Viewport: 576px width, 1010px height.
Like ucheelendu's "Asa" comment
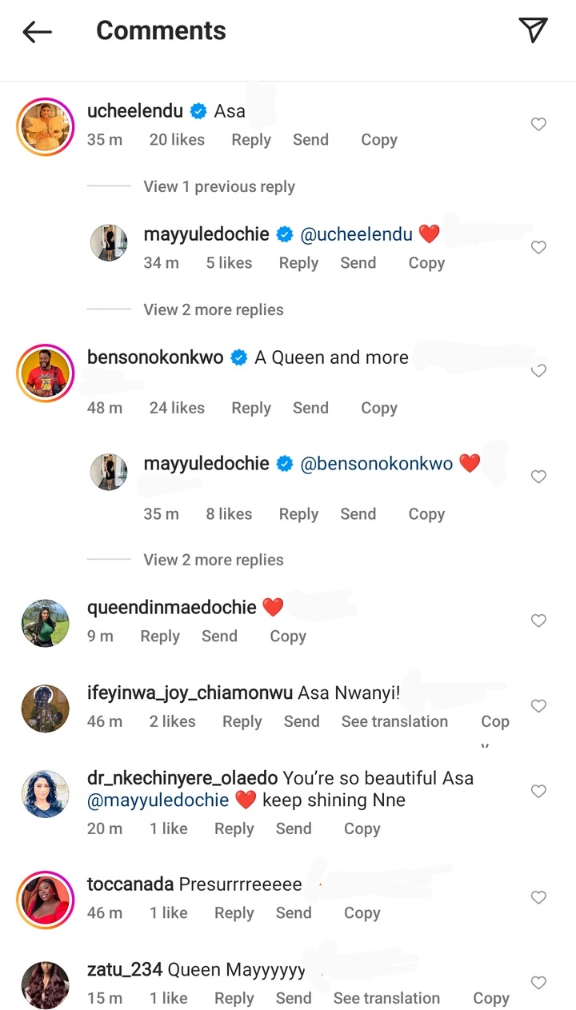[538, 124]
